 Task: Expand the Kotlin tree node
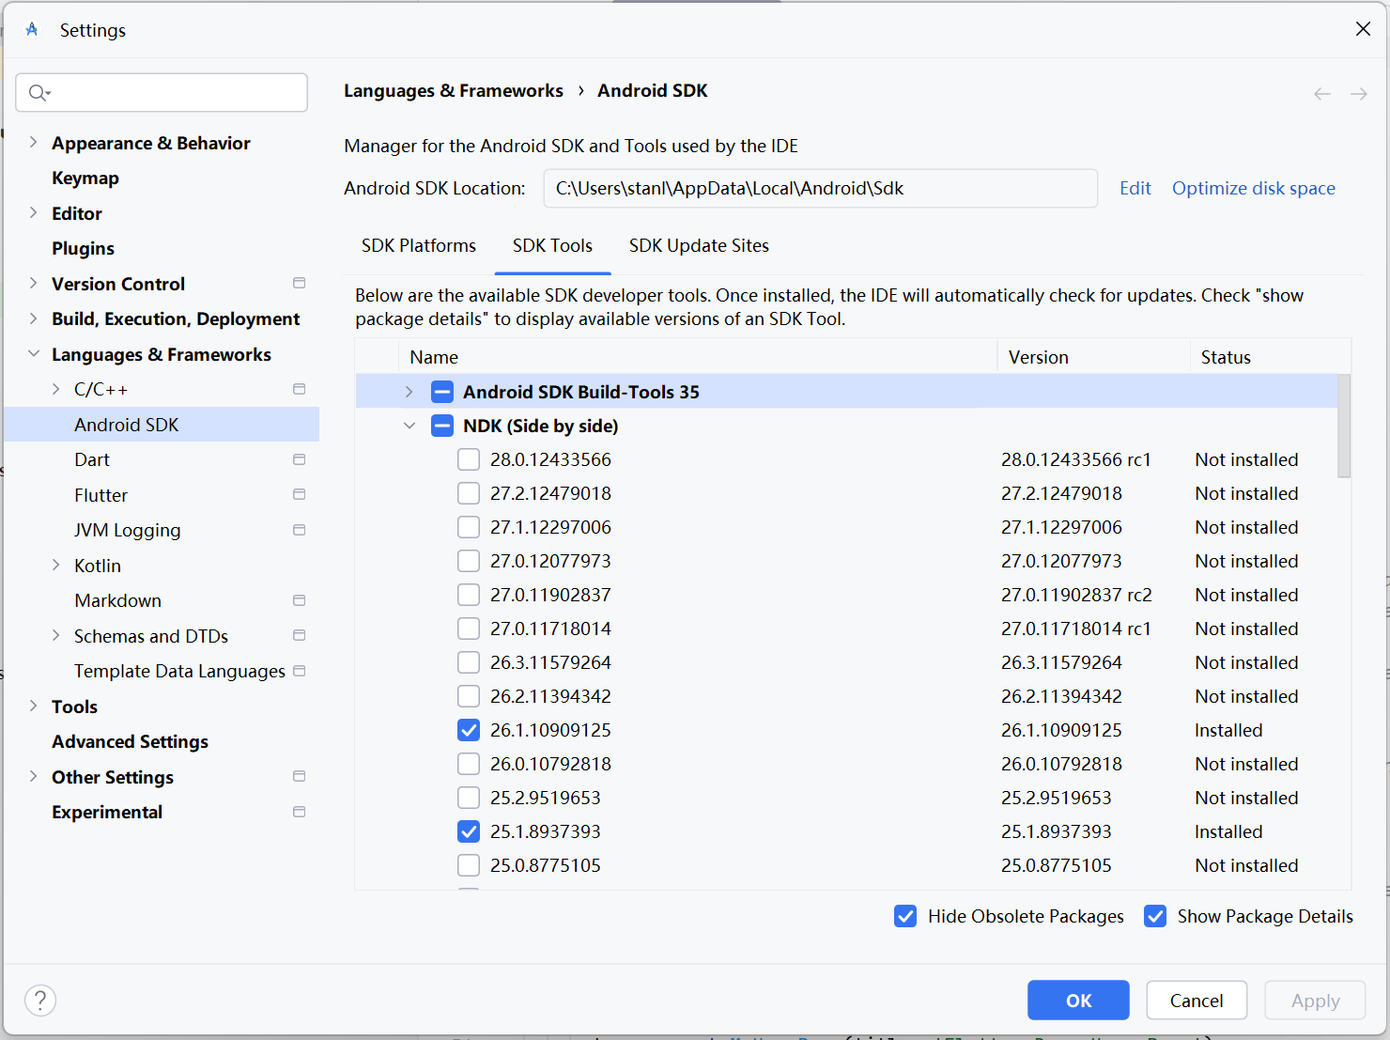56,566
